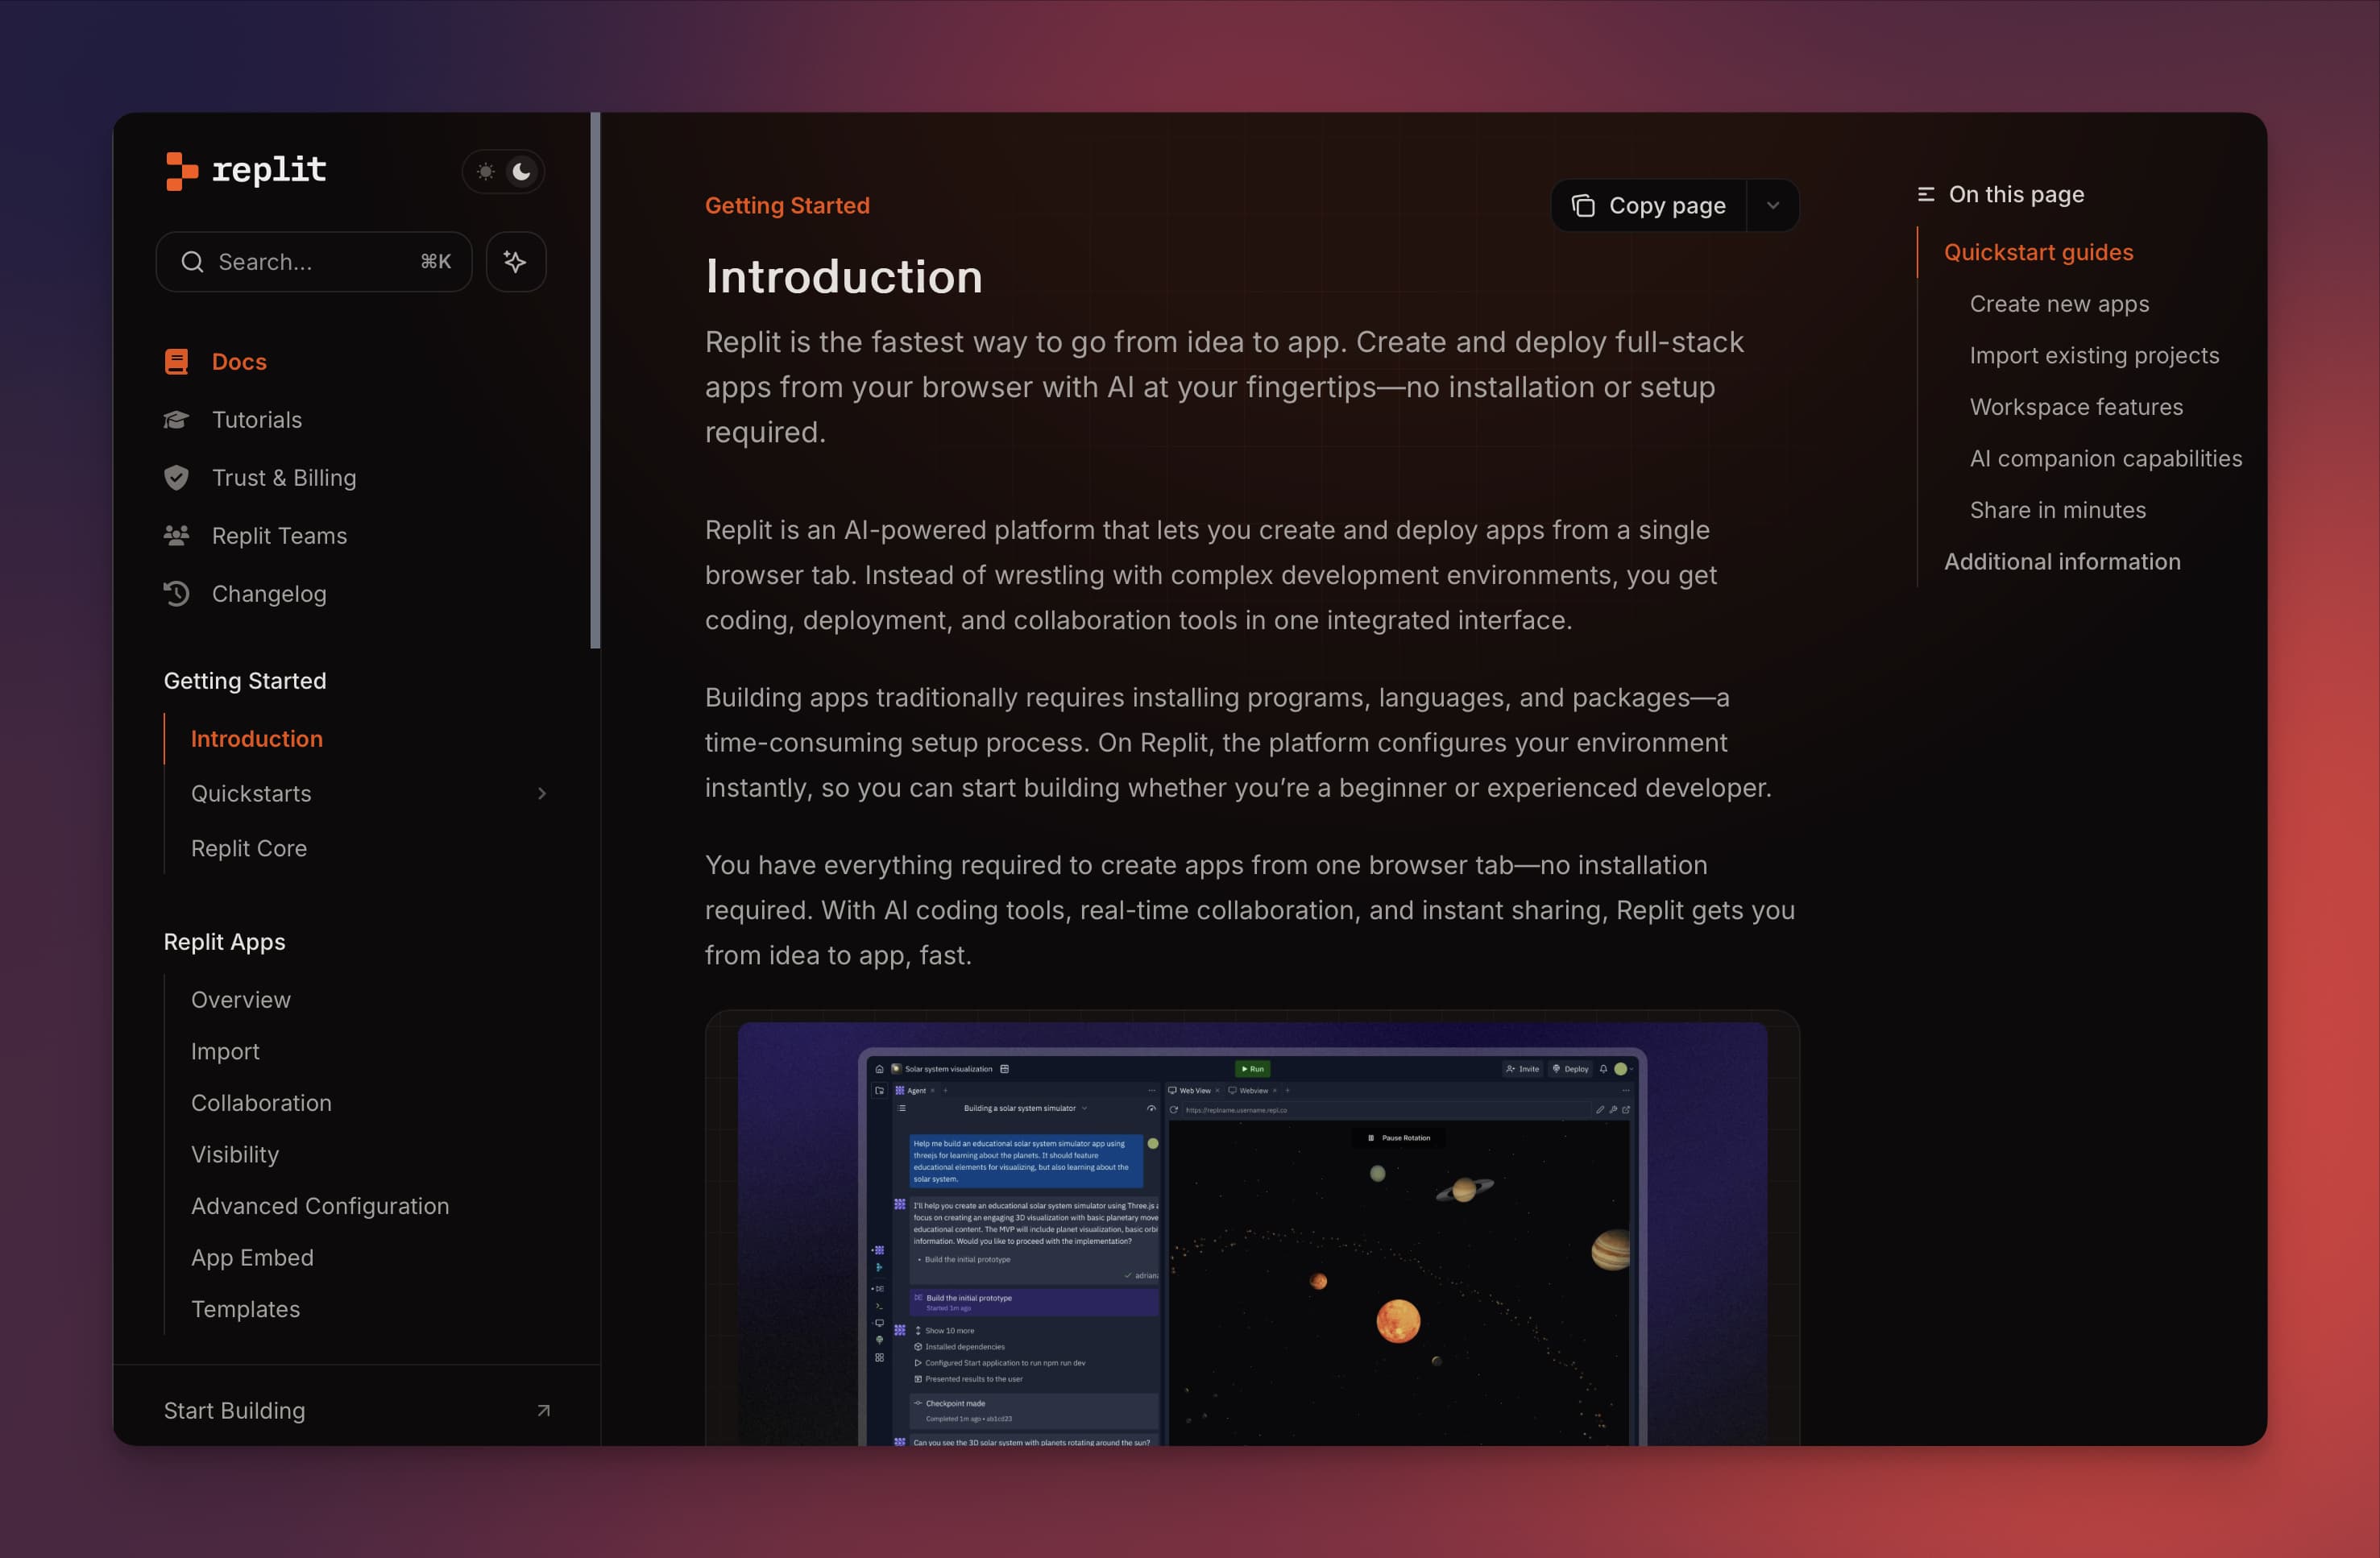The image size is (2380, 1558).
Task: Enable dark mode with the moon icon
Action: click(521, 171)
